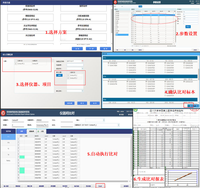
Task: Switch to the second tab beside the blue tab
Action: click(x=31, y=131)
